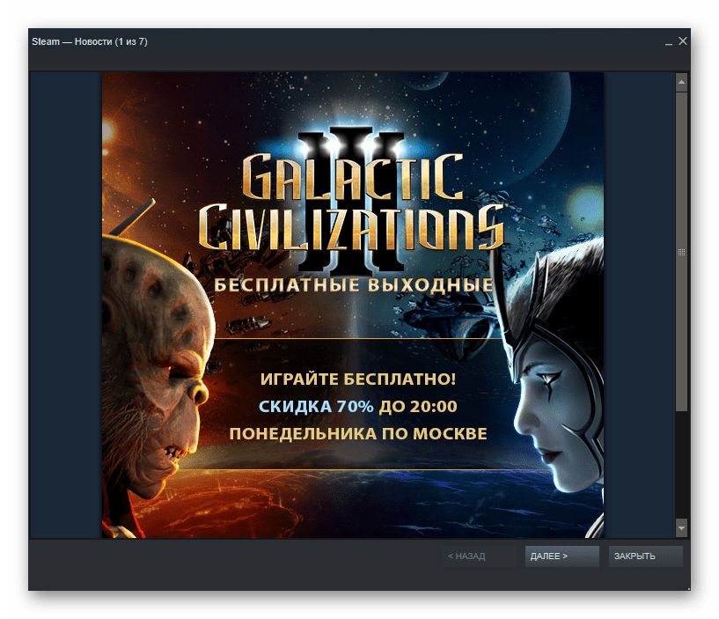The image size is (719, 619).
Task: Click the scrollbar down arrow
Action: (x=681, y=527)
